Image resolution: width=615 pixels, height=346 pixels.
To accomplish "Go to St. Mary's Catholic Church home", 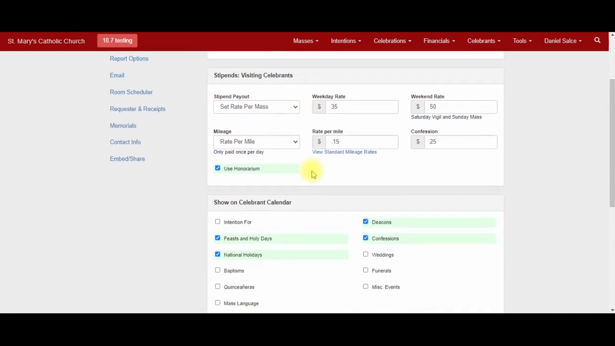I will (46, 41).
